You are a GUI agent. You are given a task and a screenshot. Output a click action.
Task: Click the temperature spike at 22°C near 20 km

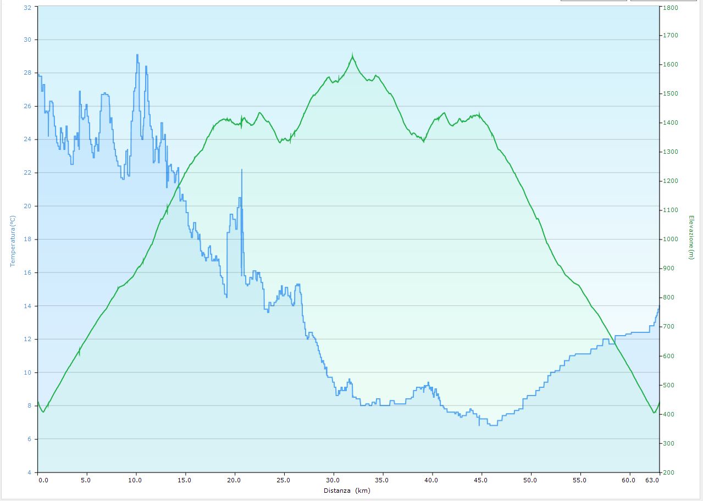[x=241, y=170]
